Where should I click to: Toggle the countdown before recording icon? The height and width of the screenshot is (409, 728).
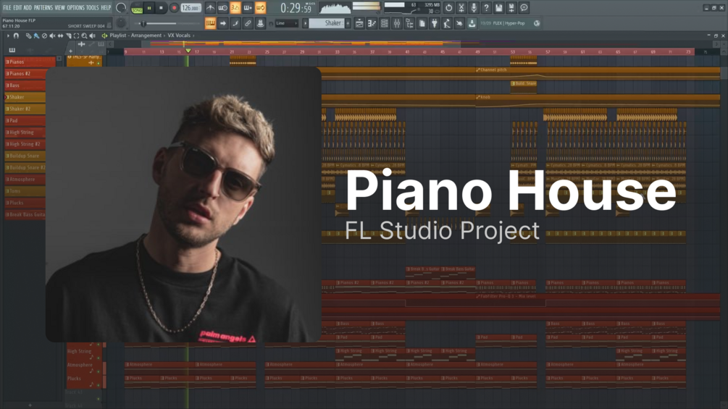[235, 8]
